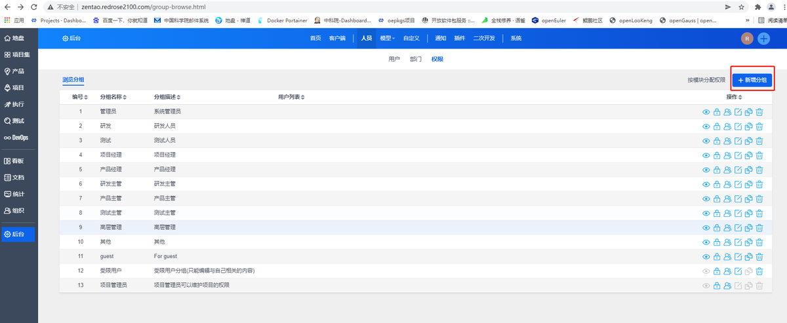Screen dimensions: 787x323
Task: Click the eye view icon for 高层管理
Action: pyautogui.click(x=706, y=227)
